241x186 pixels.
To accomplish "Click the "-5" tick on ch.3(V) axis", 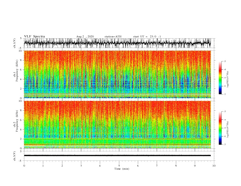I will [20, 161].
